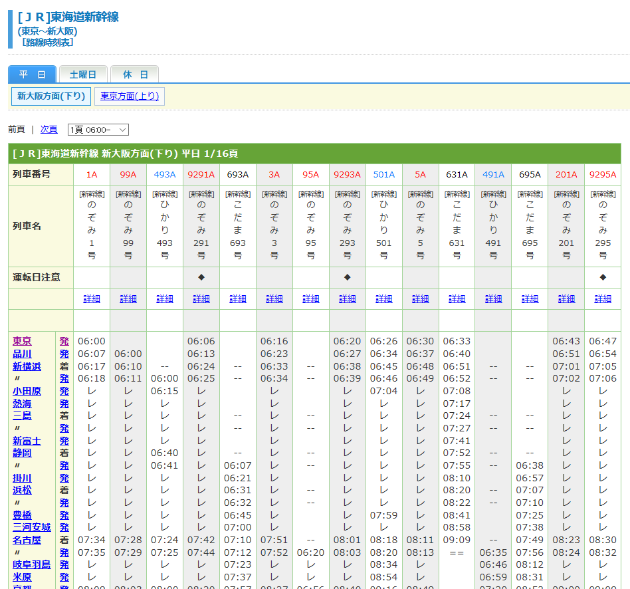Open 詳細 link for train 3A
This screenshot has height=589, width=630.
point(274,298)
